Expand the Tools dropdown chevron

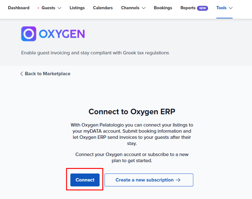231,8
